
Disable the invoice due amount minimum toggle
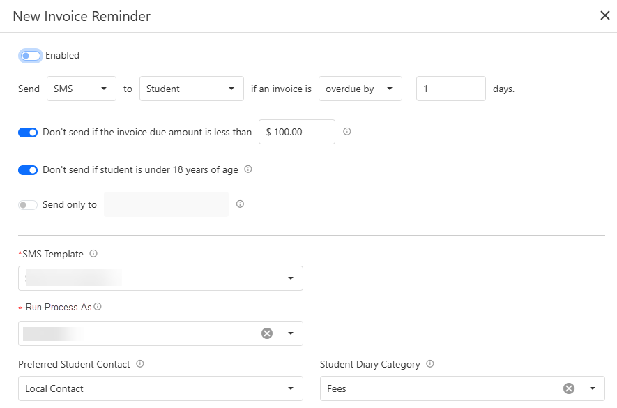tap(28, 132)
